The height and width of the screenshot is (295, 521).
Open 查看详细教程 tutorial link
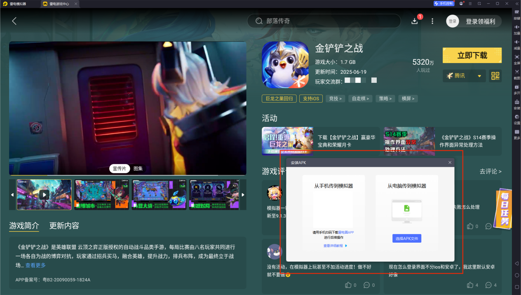point(335,246)
